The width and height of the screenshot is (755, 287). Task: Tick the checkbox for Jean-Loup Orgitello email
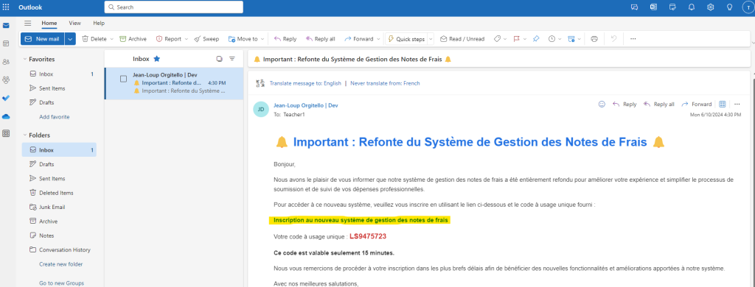pos(123,79)
